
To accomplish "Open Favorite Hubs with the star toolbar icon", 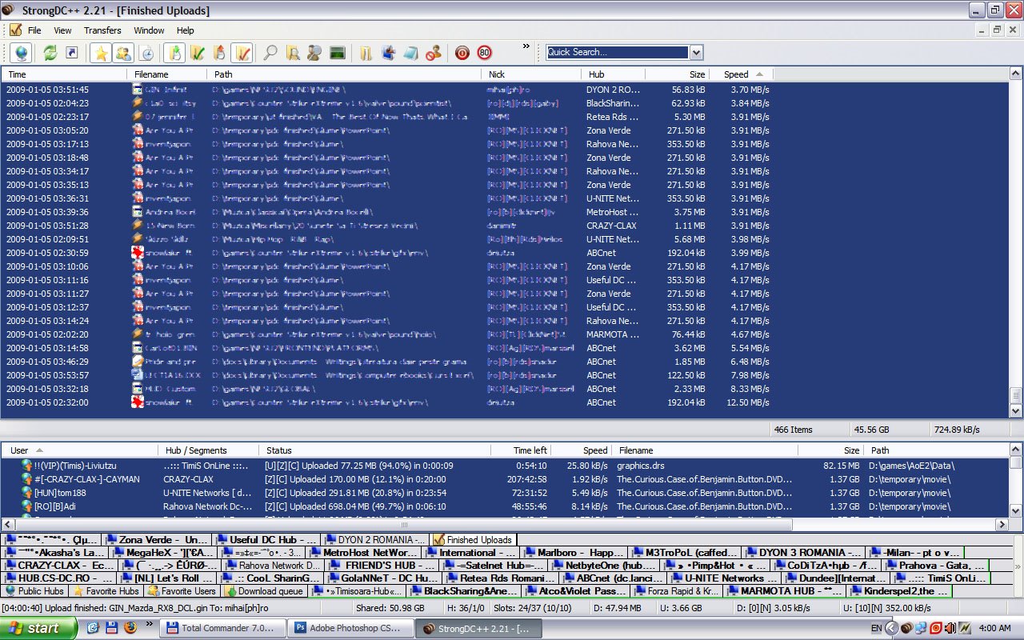I will [101, 53].
